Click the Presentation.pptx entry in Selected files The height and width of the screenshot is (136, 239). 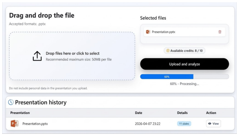click(x=185, y=32)
